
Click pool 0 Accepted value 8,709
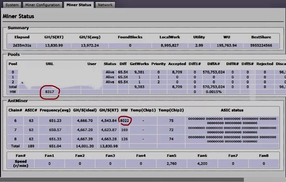pos(177,72)
